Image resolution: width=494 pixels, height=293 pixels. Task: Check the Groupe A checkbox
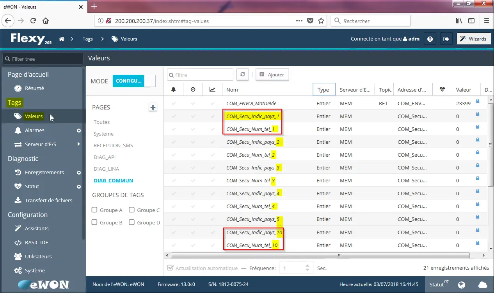point(94,210)
